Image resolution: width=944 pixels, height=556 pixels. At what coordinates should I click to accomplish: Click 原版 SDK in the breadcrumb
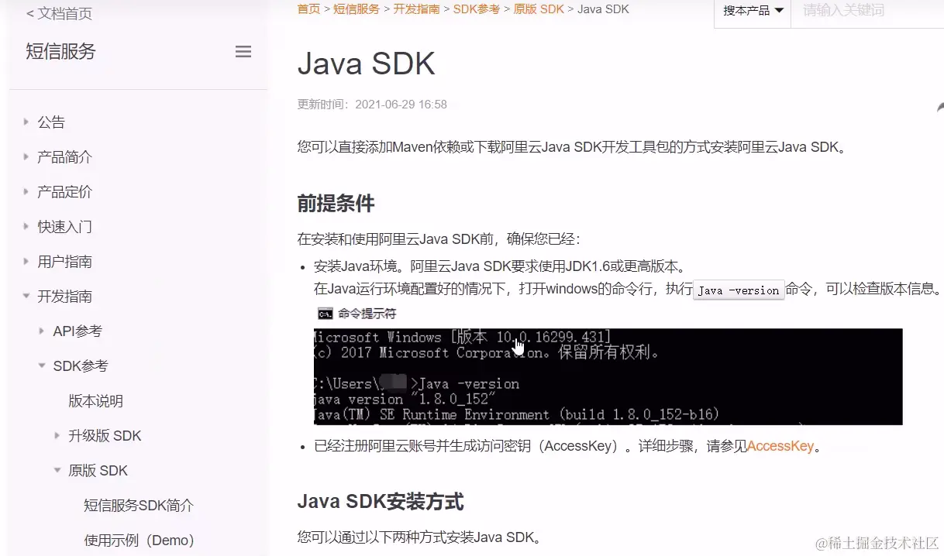[539, 9]
